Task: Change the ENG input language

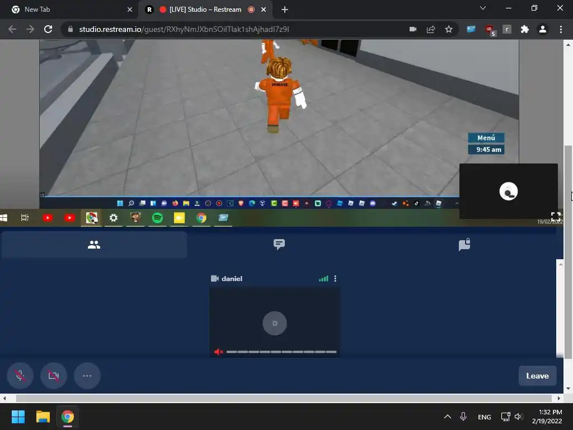Action: [x=484, y=417]
